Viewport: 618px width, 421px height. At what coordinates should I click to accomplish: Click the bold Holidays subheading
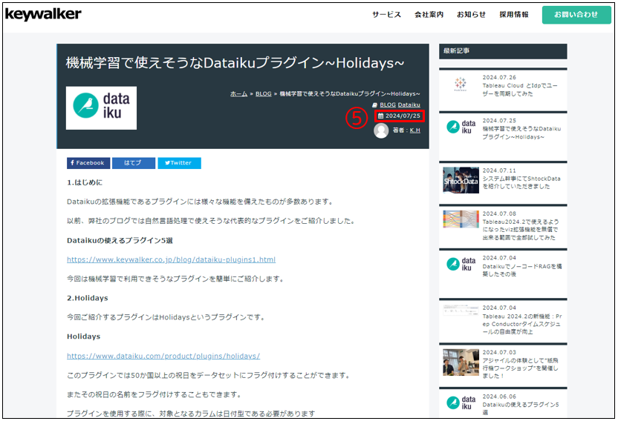[x=83, y=337]
